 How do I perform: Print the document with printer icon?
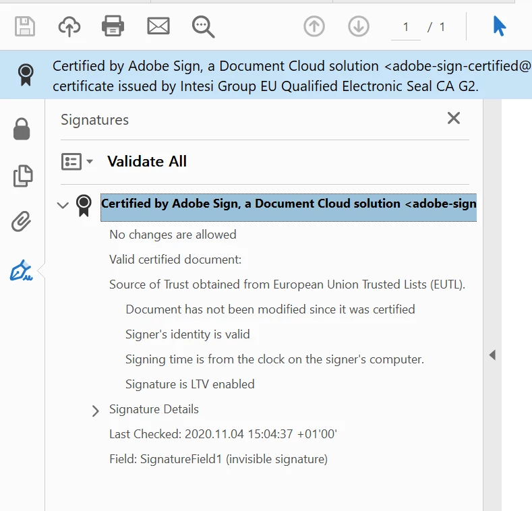[113, 26]
